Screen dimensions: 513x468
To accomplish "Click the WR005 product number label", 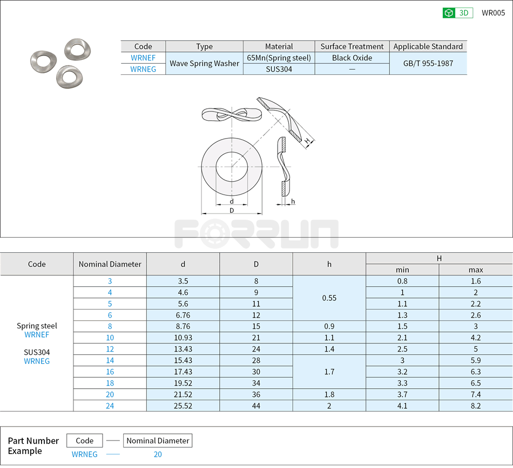I will point(492,12).
